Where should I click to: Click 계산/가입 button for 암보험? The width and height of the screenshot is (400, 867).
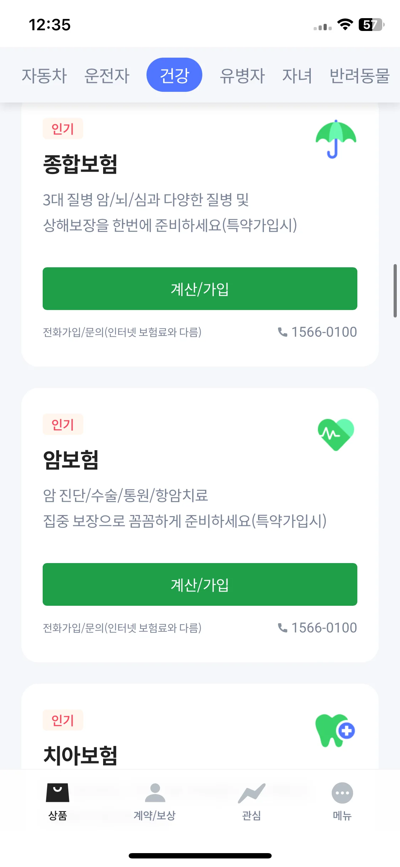coord(200,584)
